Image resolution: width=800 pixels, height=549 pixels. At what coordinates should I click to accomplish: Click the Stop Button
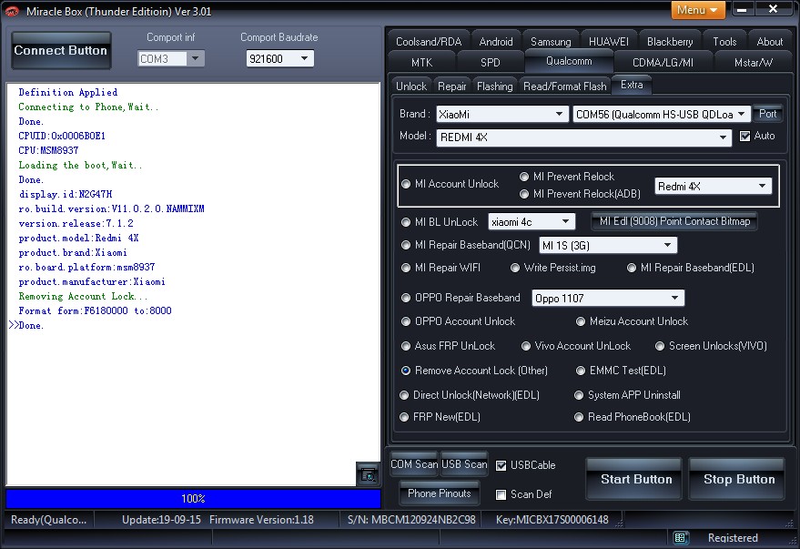[x=737, y=479]
